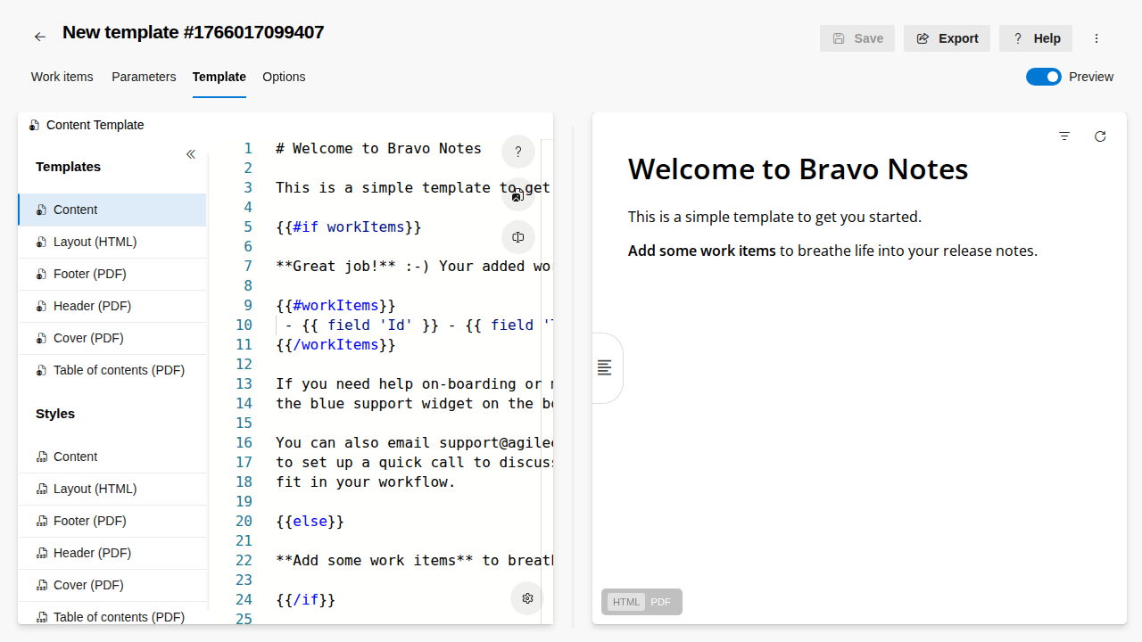1142x642 pixels.
Task: Copy the template code with the copy icon
Action: (517, 237)
